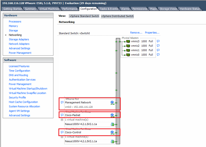
Task: Select Nexus1000V-4.2.1.SV2.1.1a under Cisco-Packet
Action: (81, 124)
